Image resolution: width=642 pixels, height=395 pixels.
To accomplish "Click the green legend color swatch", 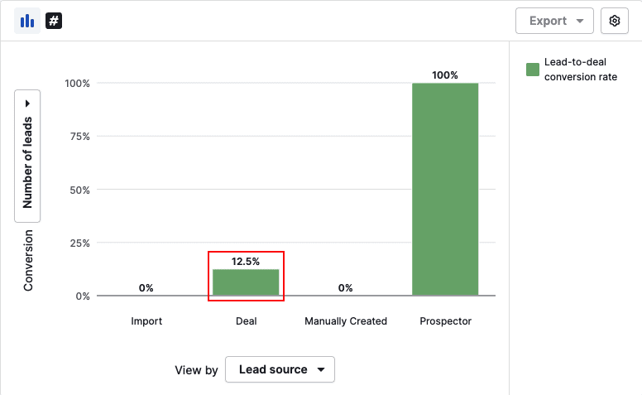I will (533, 70).
